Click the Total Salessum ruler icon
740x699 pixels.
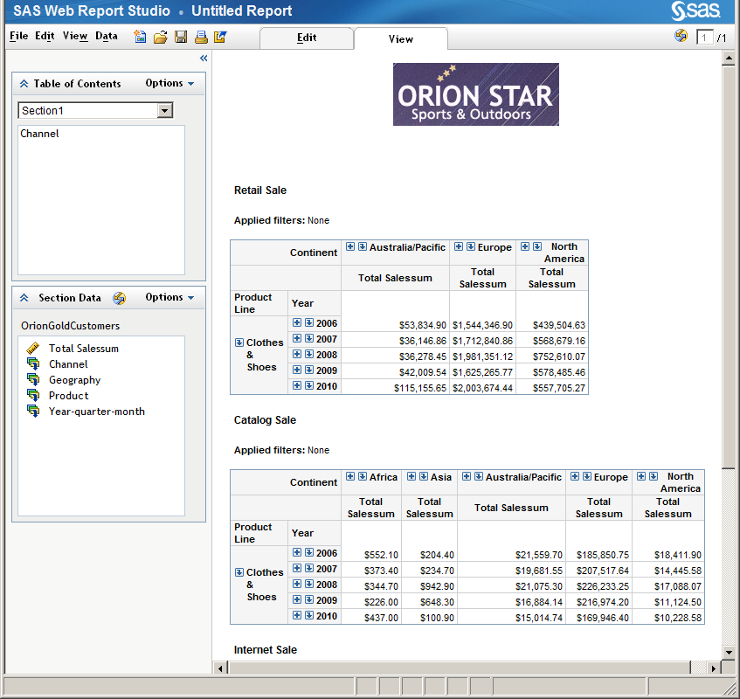(33, 349)
